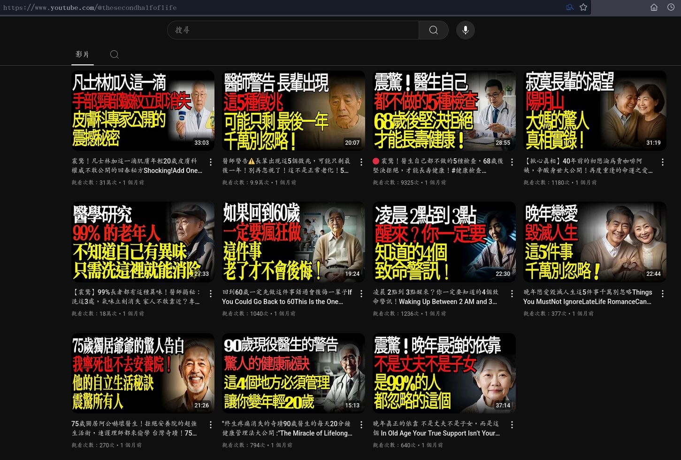
Task: Click 觀看次數：1236次 text
Action: coord(396,313)
